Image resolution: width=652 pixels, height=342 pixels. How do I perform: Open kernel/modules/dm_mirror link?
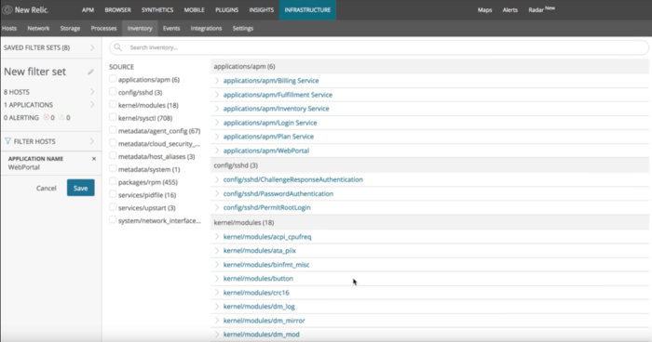point(264,321)
